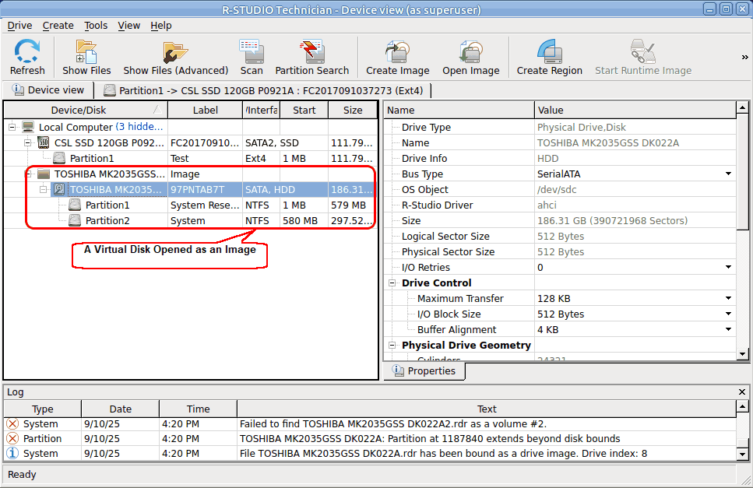Click the 3 hidden devices link
This screenshot has height=488, width=753.
click(x=139, y=127)
